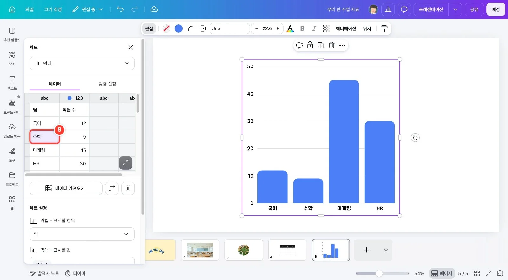
Task: Select the copy style paint roller
Action: click(384, 28)
